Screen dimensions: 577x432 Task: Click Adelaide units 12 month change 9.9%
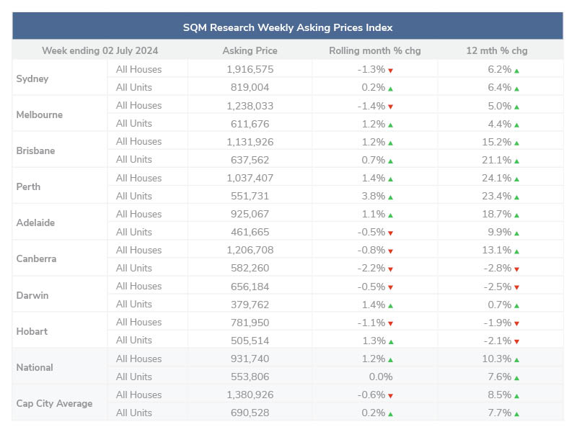499,232
